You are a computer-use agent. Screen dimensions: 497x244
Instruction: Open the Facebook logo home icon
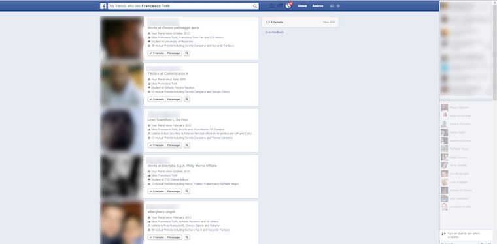tap(103, 6)
